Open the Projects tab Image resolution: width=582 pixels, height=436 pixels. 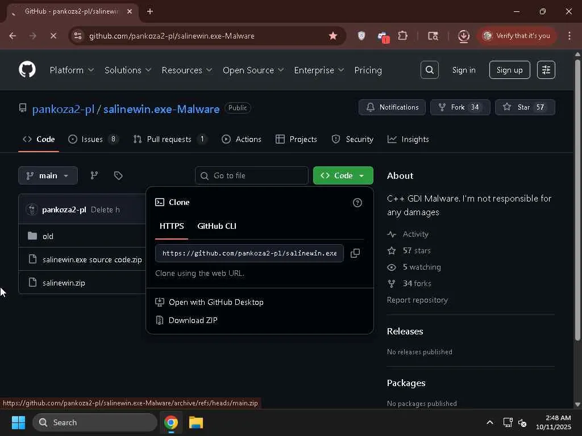point(296,140)
